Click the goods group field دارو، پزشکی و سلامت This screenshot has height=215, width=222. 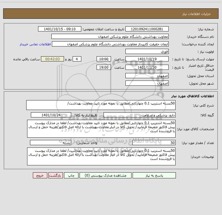point(140,115)
